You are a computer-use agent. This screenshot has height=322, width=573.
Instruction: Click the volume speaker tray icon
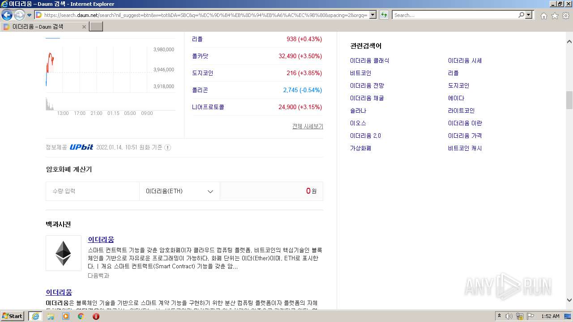(x=509, y=316)
